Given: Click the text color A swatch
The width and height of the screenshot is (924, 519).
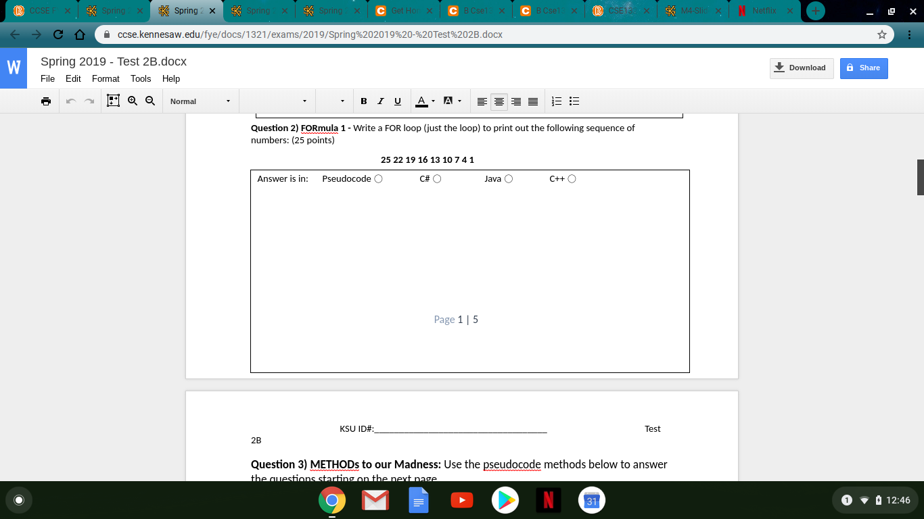Looking at the screenshot, I should (x=421, y=101).
